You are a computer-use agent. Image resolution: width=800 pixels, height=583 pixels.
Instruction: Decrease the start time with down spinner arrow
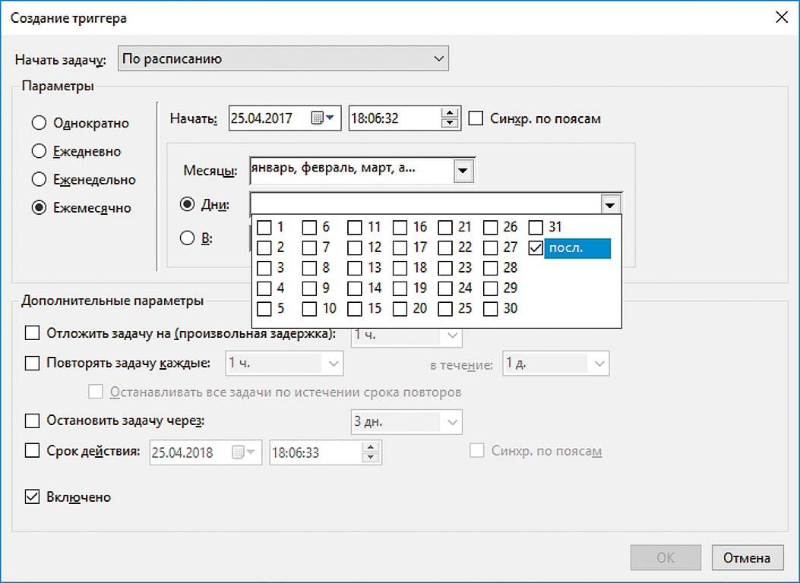[450, 124]
